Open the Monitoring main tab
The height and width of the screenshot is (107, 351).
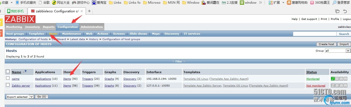[x=14, y=27]
